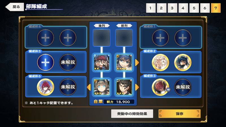Click orange left arrow beside blonde back-row unit
226x127 pixels.
coord(89,87)
